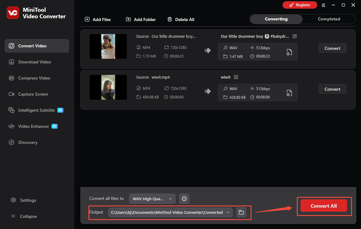Edit the output name of wiwit file
Image resolution: width=361 pixels, height=229 pixels.
click(236, 77)
